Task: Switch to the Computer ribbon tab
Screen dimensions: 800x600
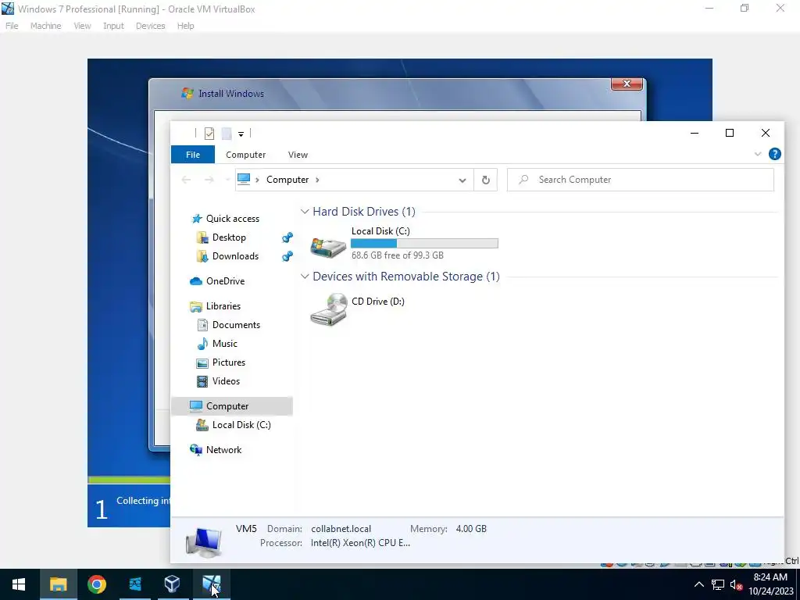Action: (x=245, y=155)
